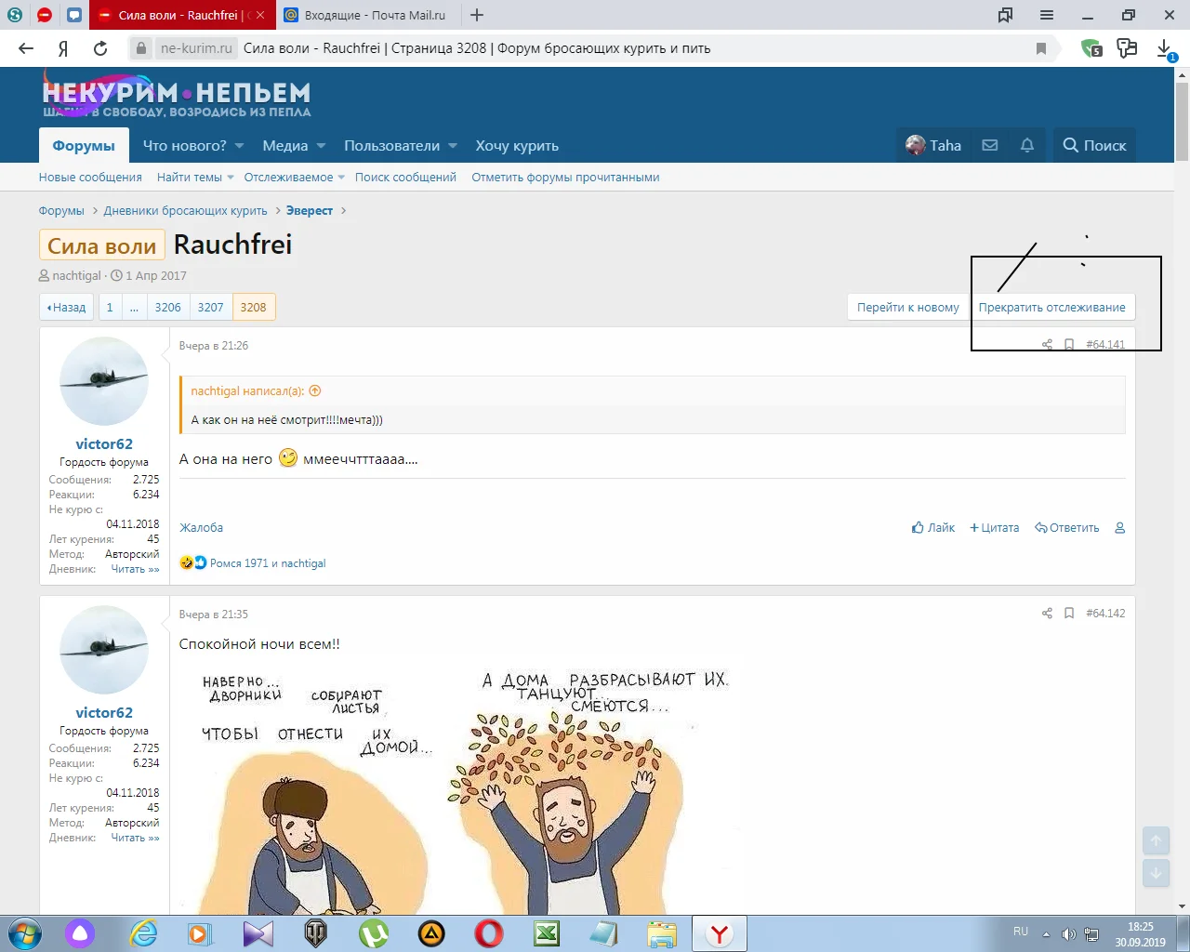
Task: Toggle bookmark on post #64.142
Action: pyautogui.click(x=1069, y=614)
